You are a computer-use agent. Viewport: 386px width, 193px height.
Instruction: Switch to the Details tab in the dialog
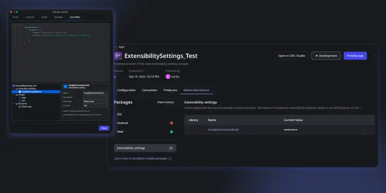(15, 17)
